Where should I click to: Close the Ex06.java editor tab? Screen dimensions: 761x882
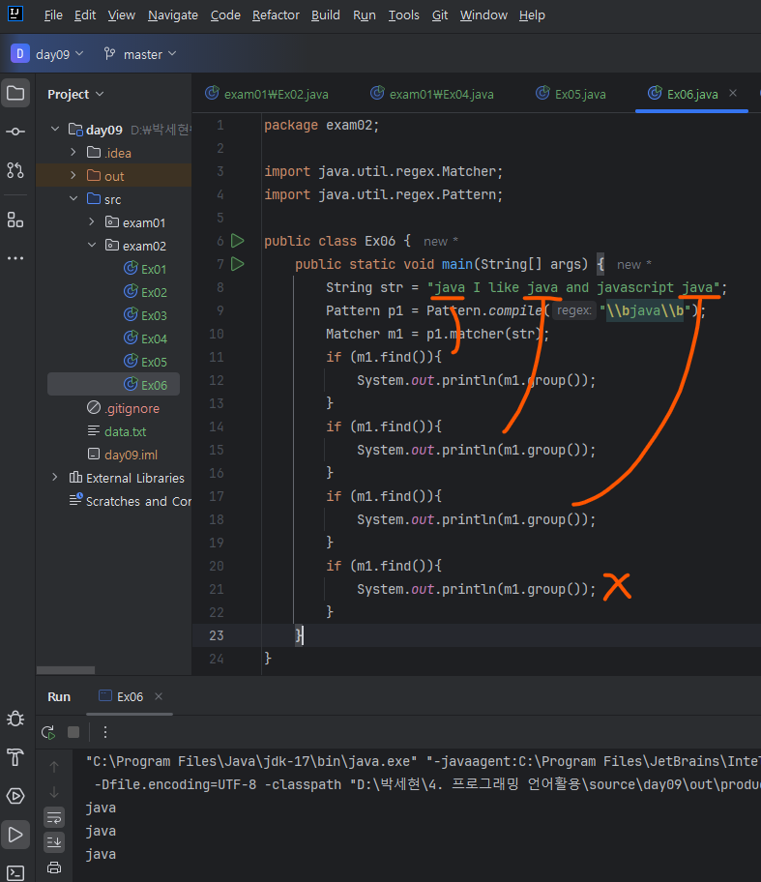(733, 94)
